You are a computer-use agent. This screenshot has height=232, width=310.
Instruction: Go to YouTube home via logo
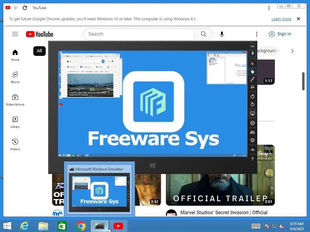(x=40, y=34)
